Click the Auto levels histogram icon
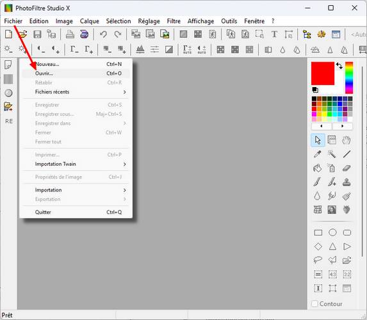 tap(140, 49)
